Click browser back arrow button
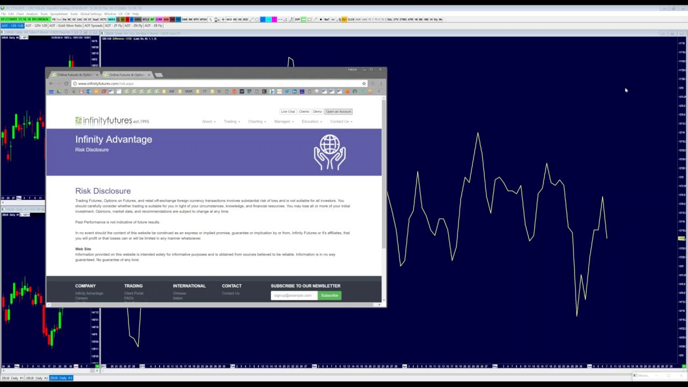The width and height of the screenshot is (688, 387). 51,83
